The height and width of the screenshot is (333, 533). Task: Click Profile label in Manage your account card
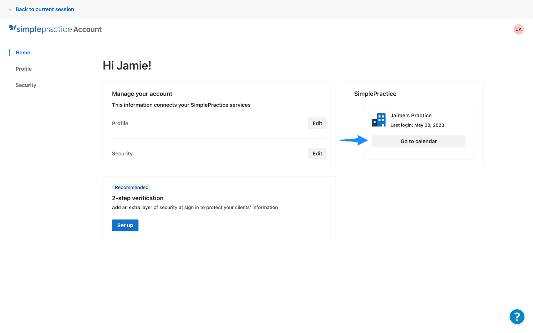[x=120, y=123]
